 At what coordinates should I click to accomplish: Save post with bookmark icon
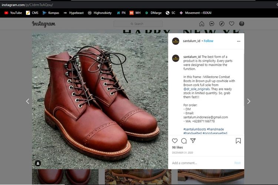click(x=238, y=141)
